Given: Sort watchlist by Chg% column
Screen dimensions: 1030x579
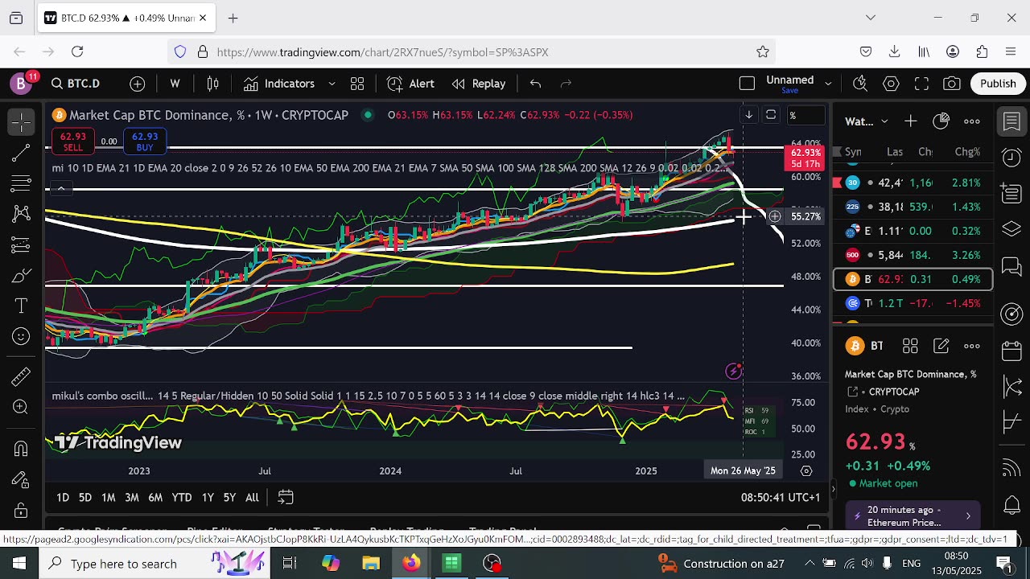Looking at the screenshot, I should pos(967,152).
